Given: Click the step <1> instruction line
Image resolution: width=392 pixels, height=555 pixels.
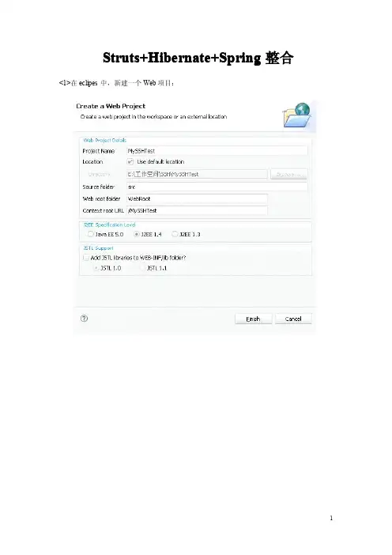Looking at the screenshot, I should pos(116,83).
